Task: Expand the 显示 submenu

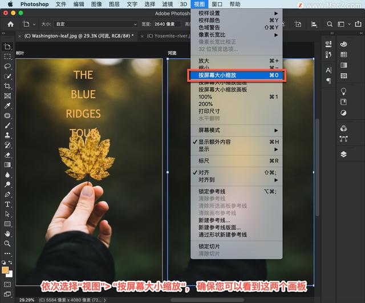Action: (236, 149)
